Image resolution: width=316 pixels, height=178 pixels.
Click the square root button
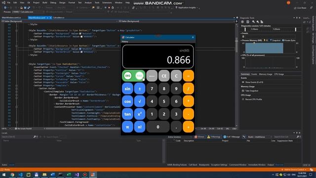coord(140,101)
